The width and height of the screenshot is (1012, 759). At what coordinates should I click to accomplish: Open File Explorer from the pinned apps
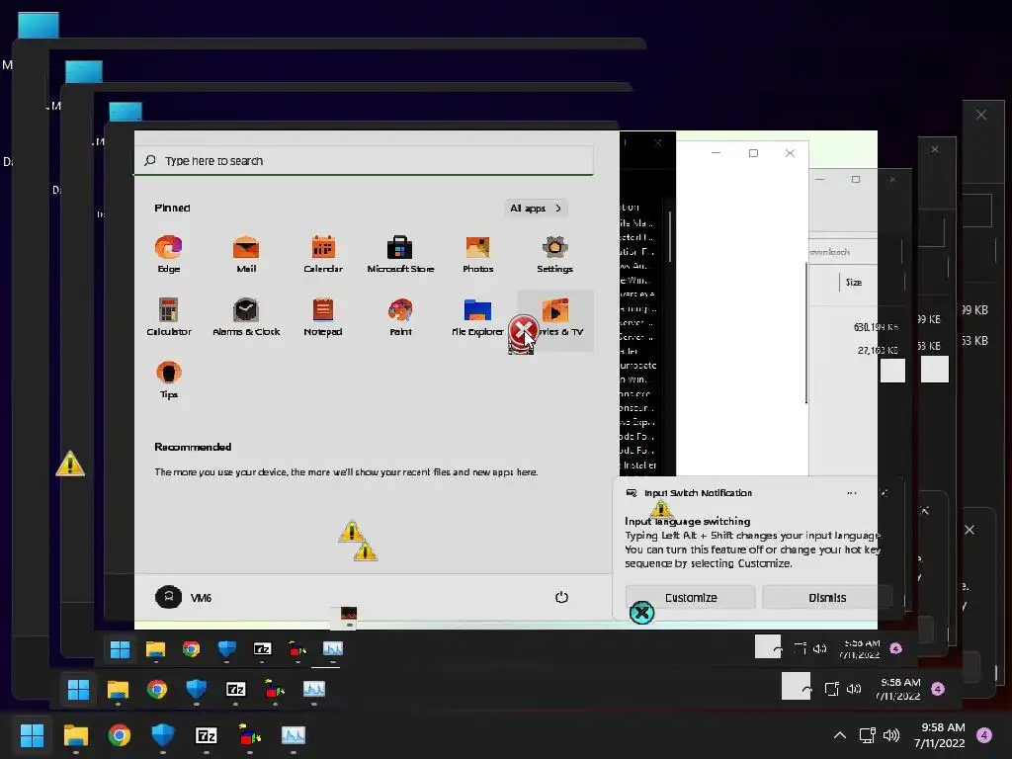click(x=477, y=317)
